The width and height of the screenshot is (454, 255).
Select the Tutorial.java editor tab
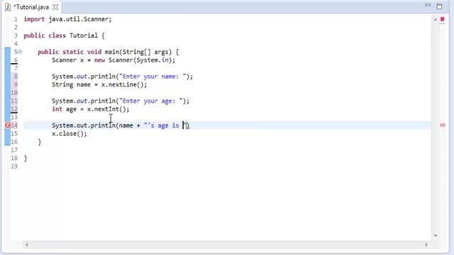pyautogui.click(x=31, y=7)
